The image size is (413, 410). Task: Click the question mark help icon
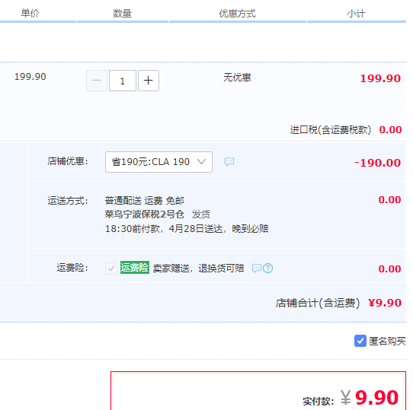pos(268,269)
